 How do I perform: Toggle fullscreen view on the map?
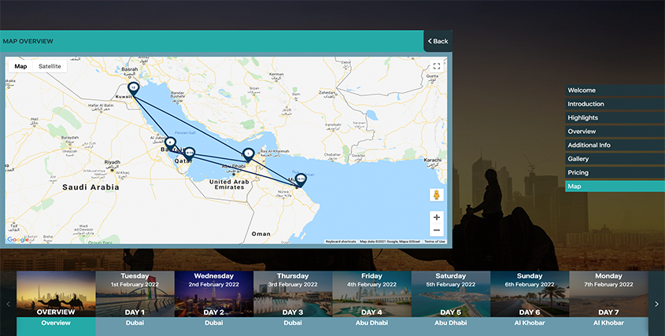437,67
